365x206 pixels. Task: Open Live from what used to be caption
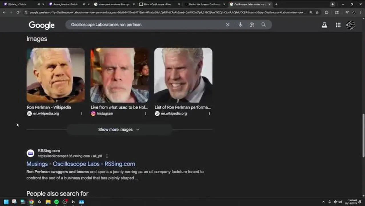(119, 107)
